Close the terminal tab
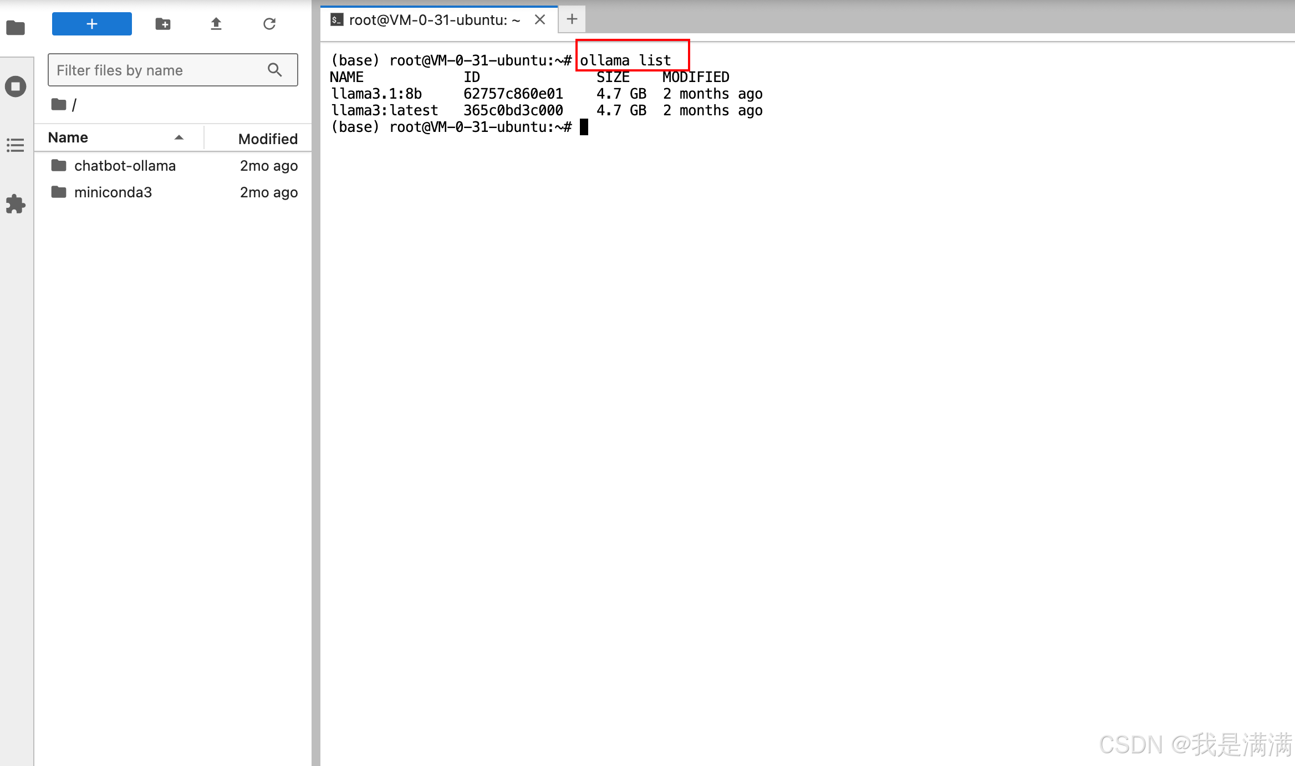The image size is (1295, 766). coord(540,20)
